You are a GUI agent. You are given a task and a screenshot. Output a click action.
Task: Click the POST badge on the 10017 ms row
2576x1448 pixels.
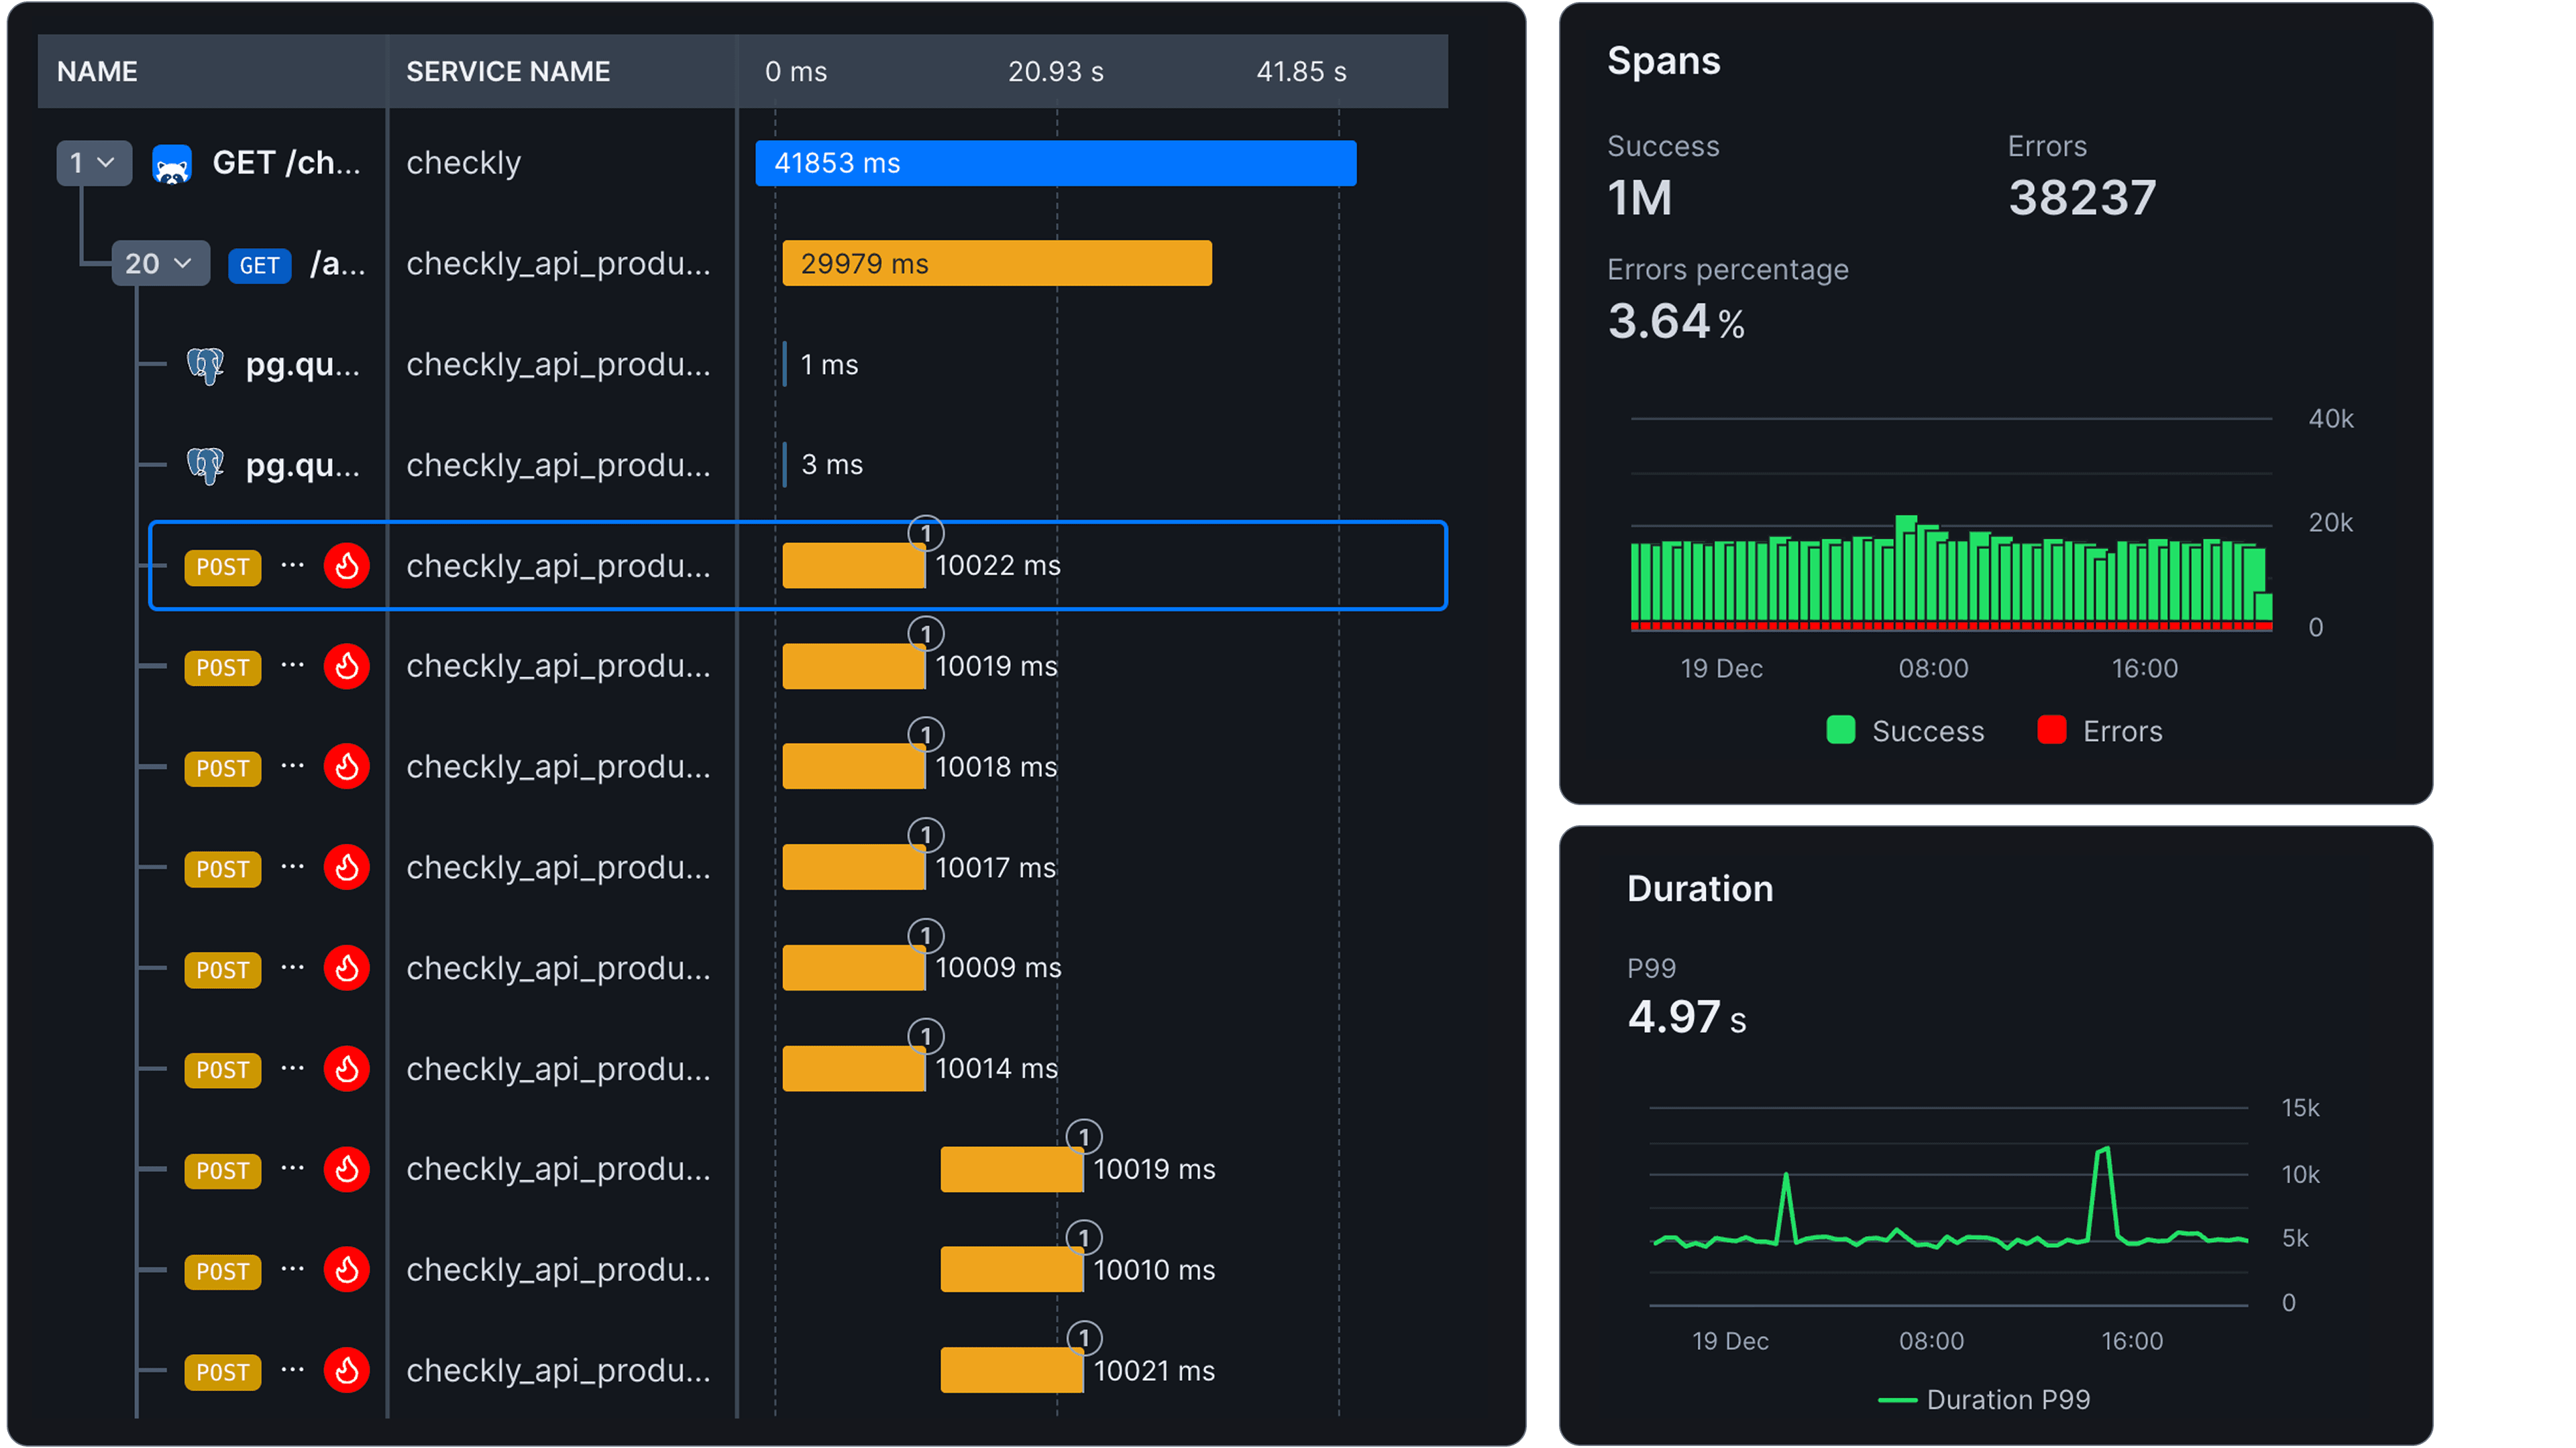pyautogui.click(x=222, y=869)
